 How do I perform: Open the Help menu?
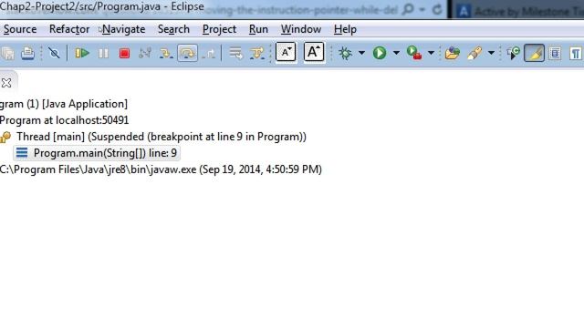coord(345,29)
